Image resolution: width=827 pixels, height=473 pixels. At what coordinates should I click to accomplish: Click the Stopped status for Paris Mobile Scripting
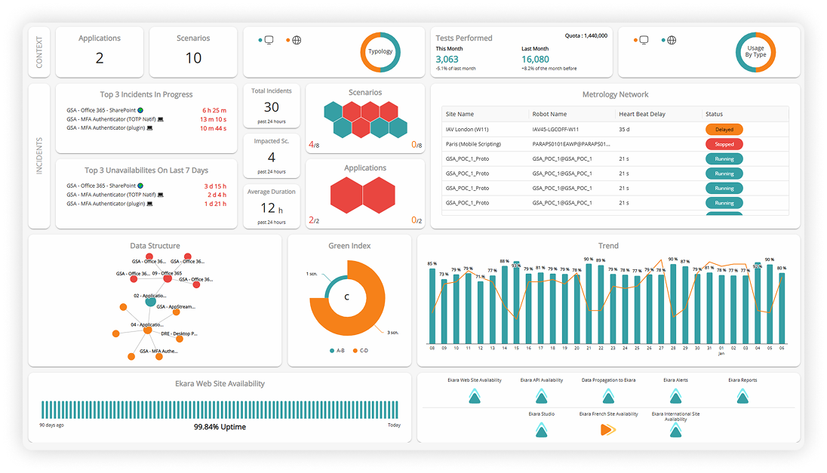point(723,143)
